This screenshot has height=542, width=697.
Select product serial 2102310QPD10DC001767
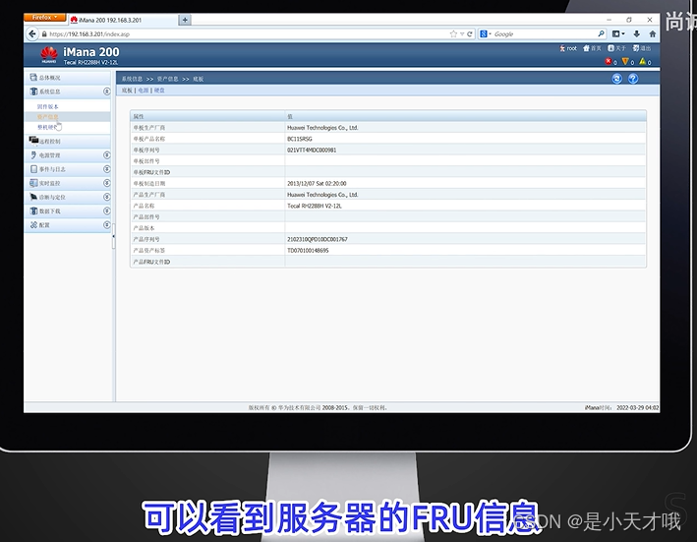tap(318, 239)
